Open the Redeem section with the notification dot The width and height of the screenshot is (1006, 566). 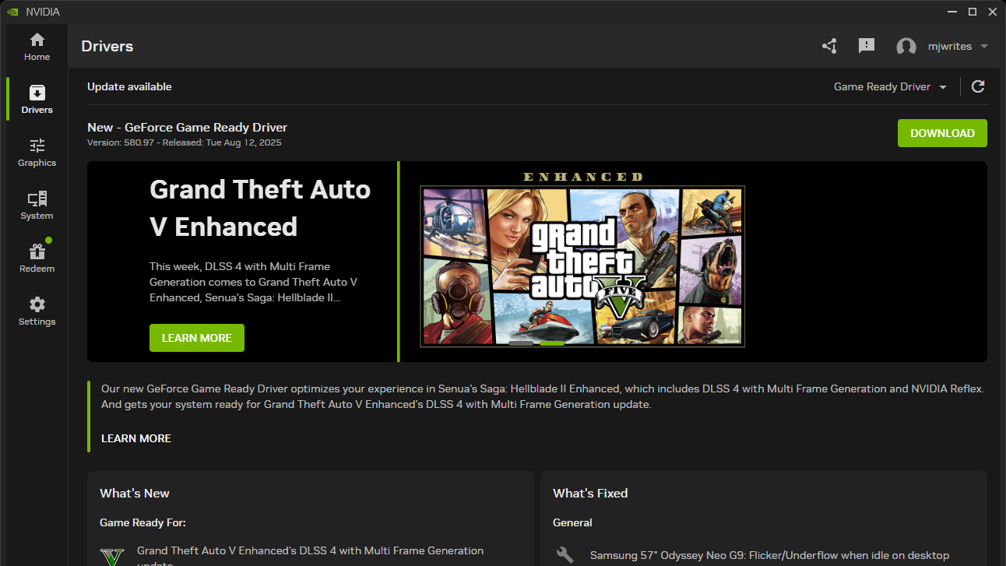click(36, 258)
